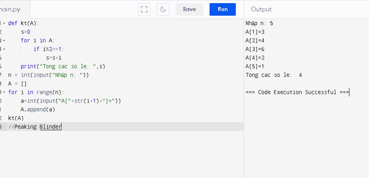This screenshot has height=178, width=369.
Task: Place cursor on the print statement line
Action: pyautogui.click(x=63, y=66)
